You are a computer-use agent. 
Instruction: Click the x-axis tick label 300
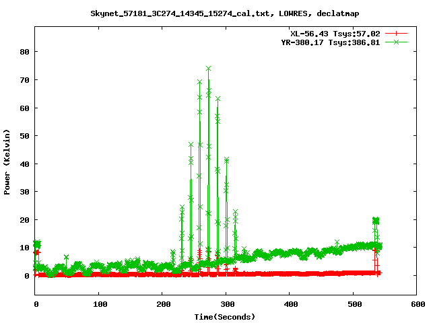pos(228,304)
